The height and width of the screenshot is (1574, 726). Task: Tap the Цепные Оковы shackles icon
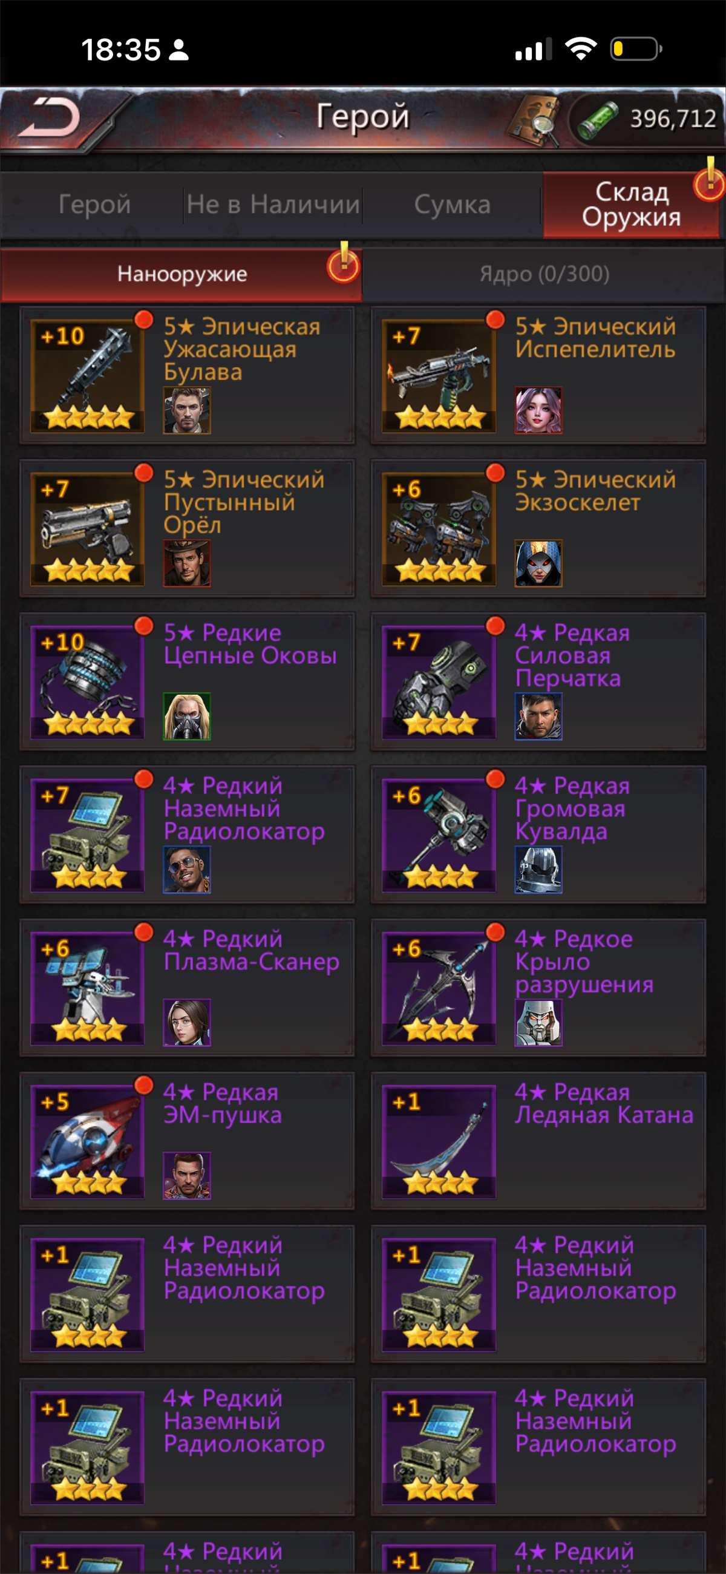[87, 682]
